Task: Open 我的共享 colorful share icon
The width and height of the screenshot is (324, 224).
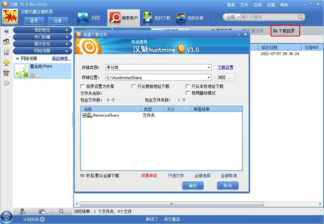Action: pos(180,18)
